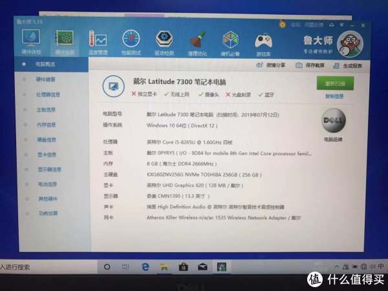
Task: Open 主板信息 motherboard info in sidebar
Action: pyautogui.click(x=46, y=110)
